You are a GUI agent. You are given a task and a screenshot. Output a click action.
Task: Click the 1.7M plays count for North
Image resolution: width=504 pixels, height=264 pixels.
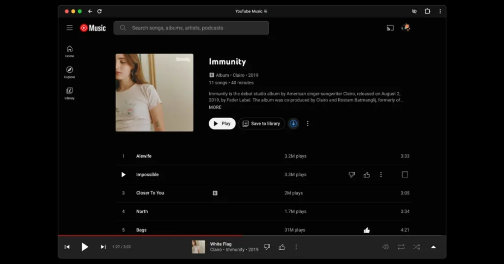click(295, 212)
